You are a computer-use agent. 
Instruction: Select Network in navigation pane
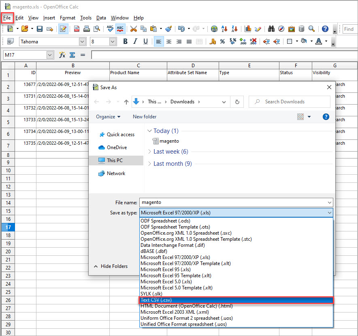pyautogui.click(x=112, y=173)
